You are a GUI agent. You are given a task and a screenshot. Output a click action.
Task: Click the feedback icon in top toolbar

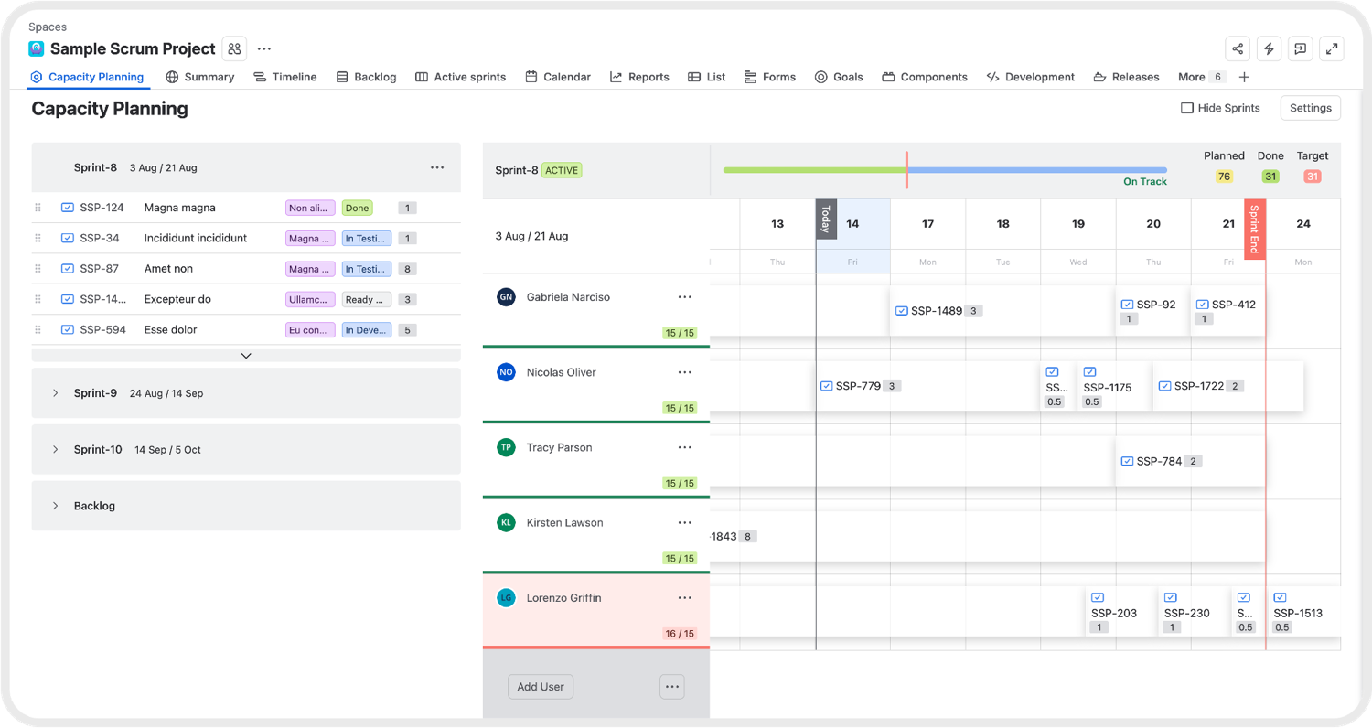click(1301, 49)
